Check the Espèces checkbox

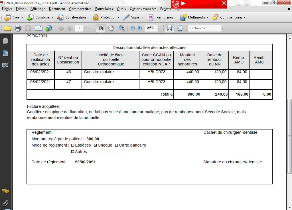(73, 145)
